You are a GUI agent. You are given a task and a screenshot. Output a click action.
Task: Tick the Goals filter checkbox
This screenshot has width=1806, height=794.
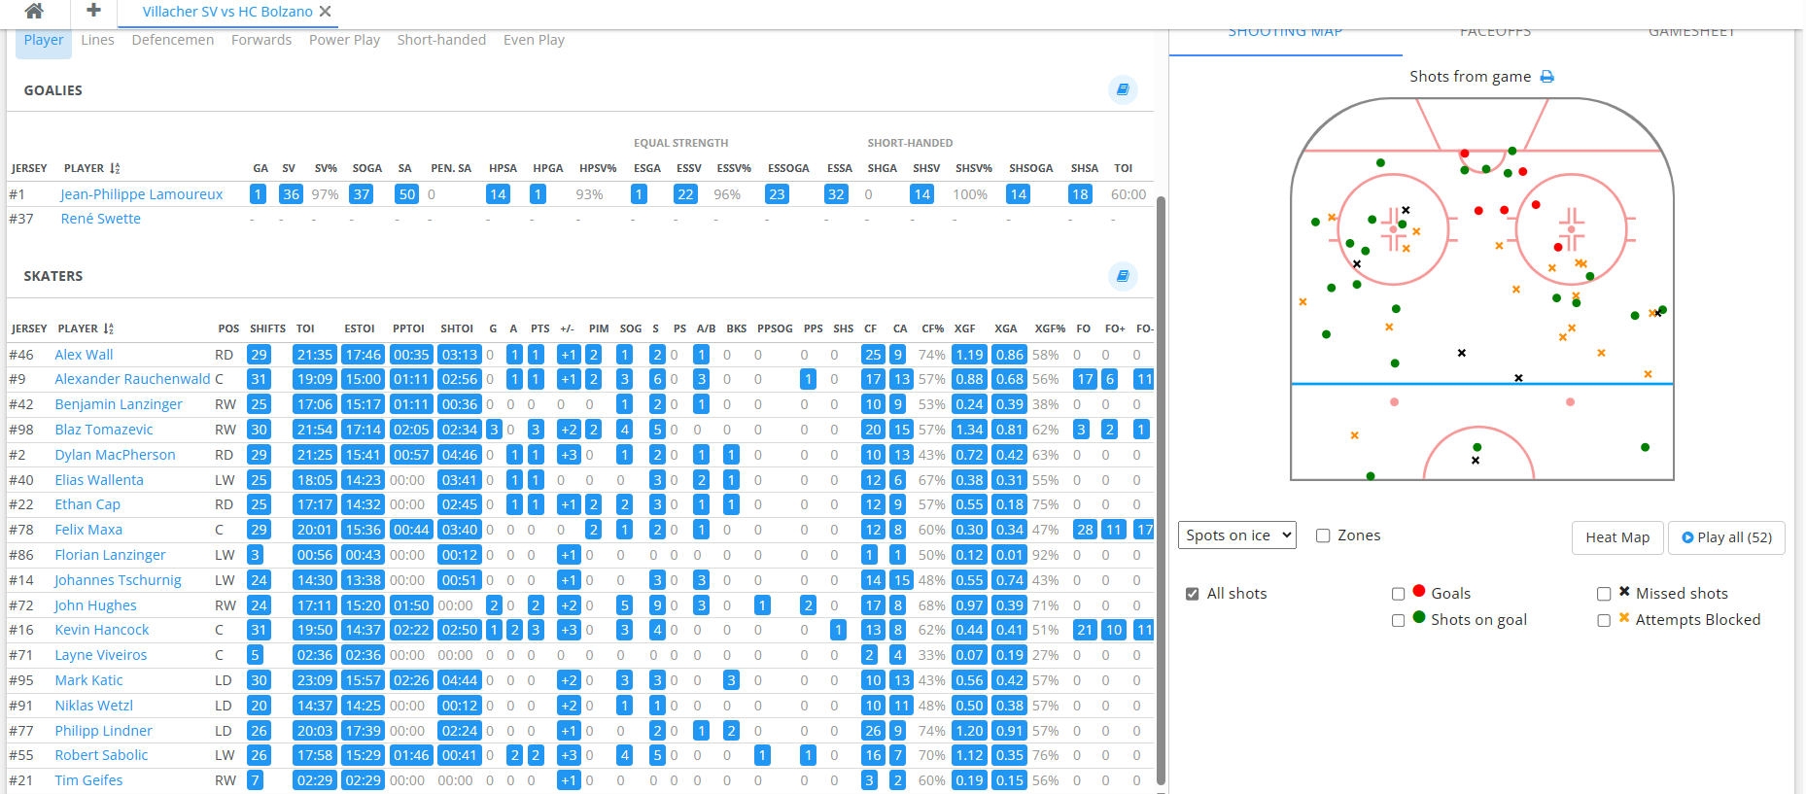(x=1398, y=594)
